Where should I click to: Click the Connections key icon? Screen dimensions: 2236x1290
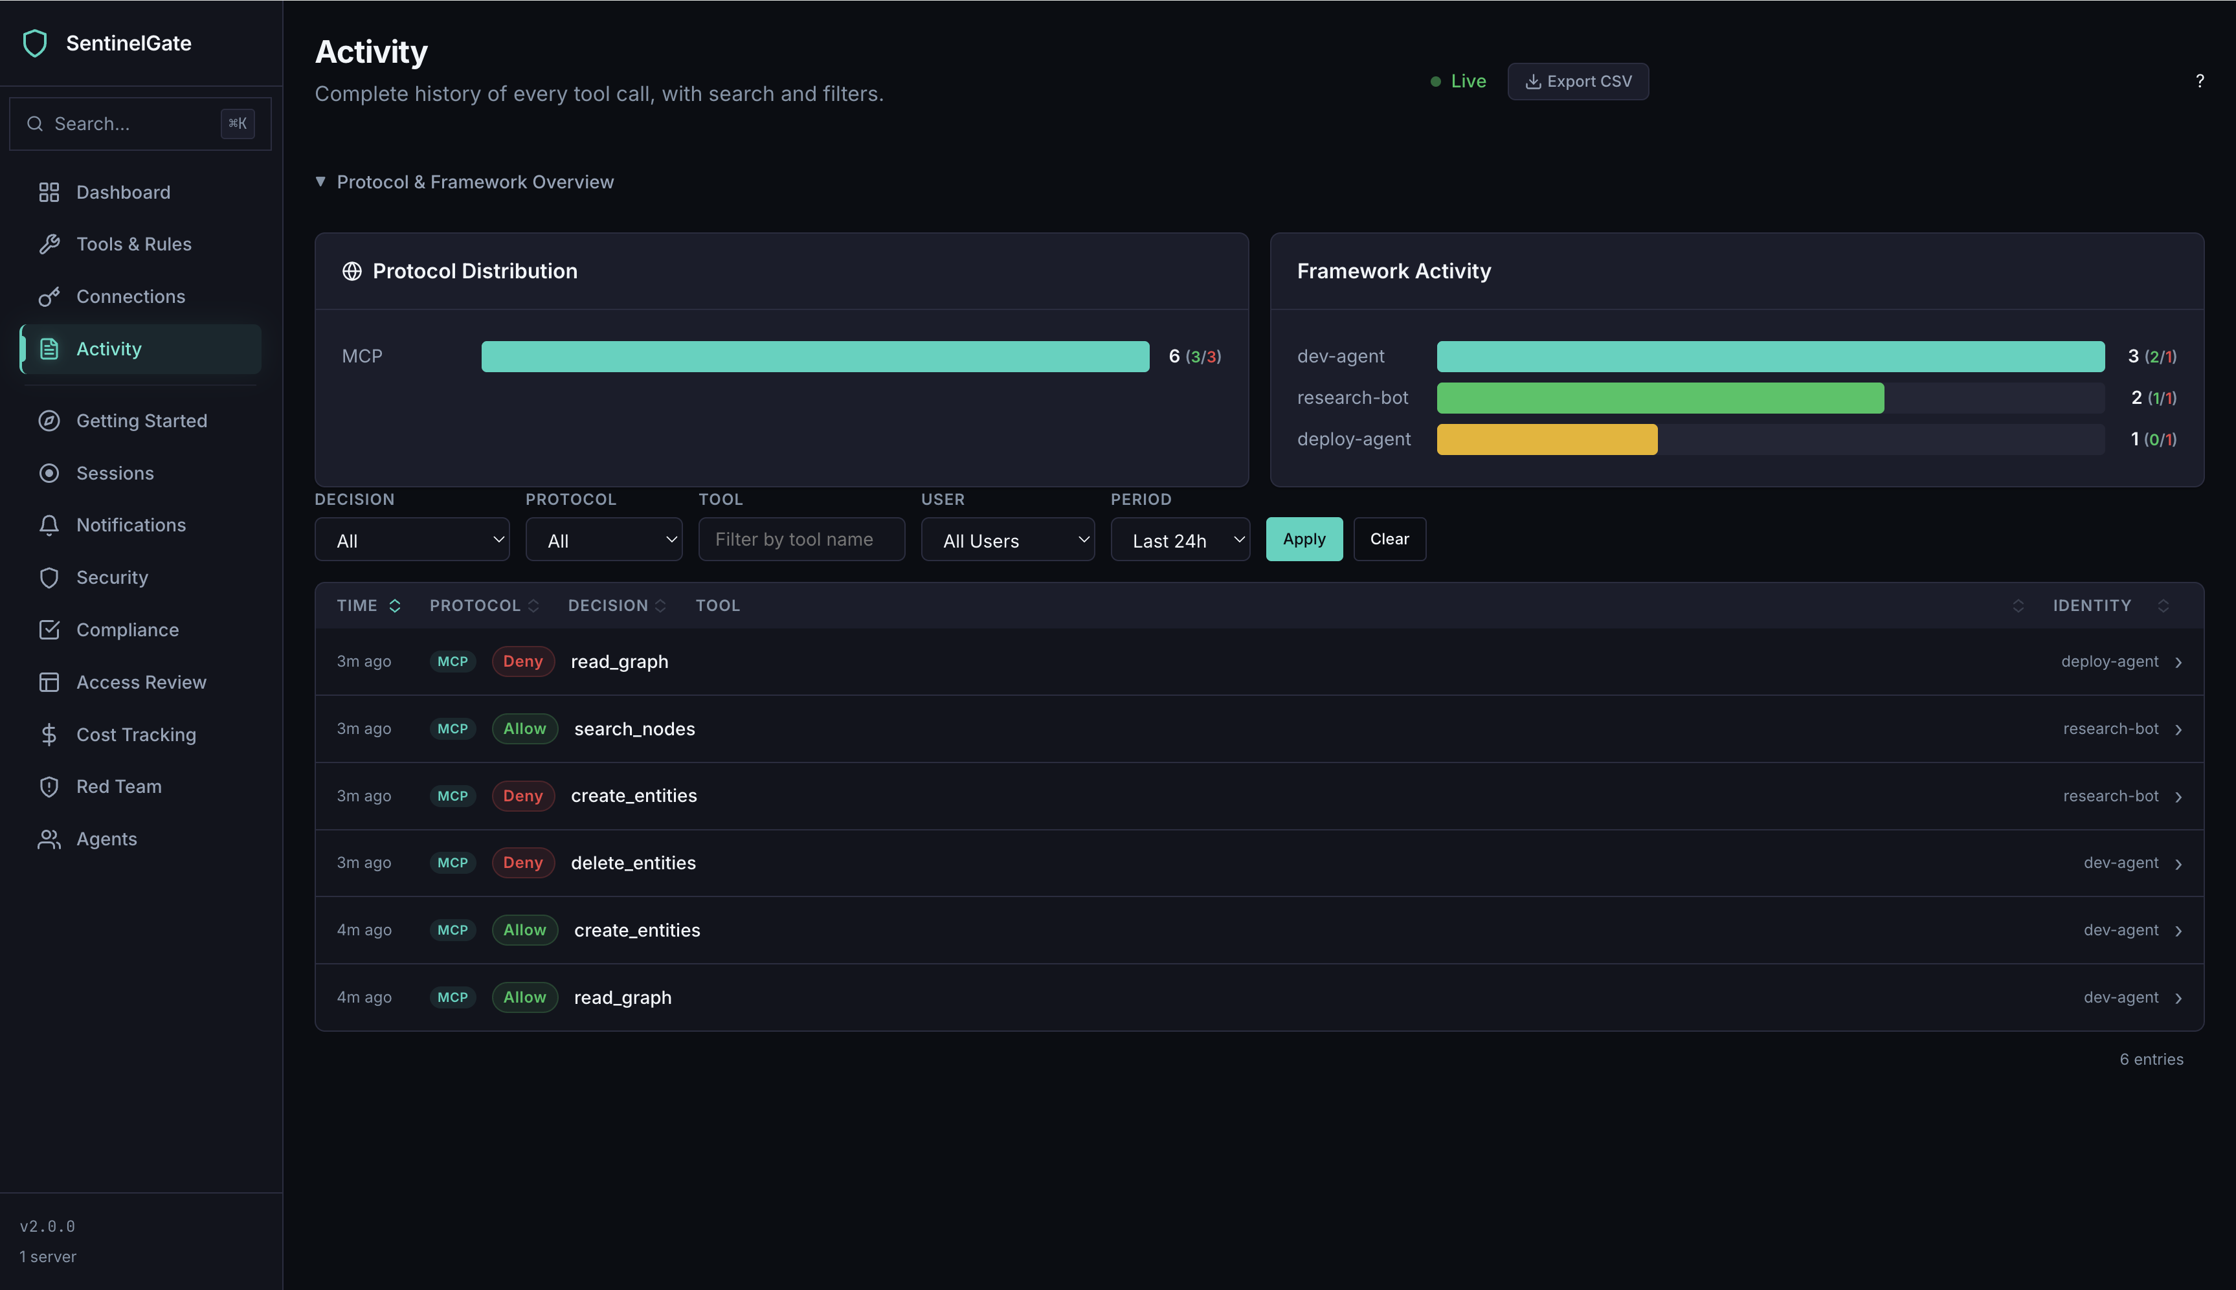pyautogui.click(x=49, y=297)
